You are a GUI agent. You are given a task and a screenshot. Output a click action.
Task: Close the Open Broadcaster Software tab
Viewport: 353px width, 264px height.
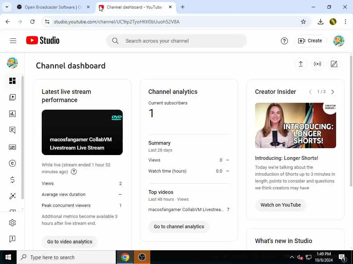[88, 7]
